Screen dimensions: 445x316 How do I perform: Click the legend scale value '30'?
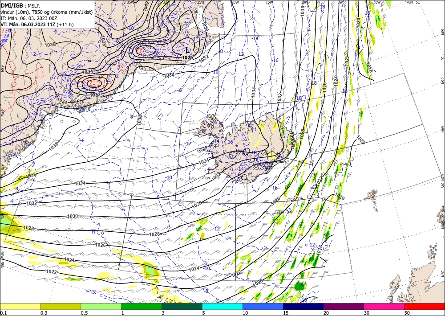367,313
